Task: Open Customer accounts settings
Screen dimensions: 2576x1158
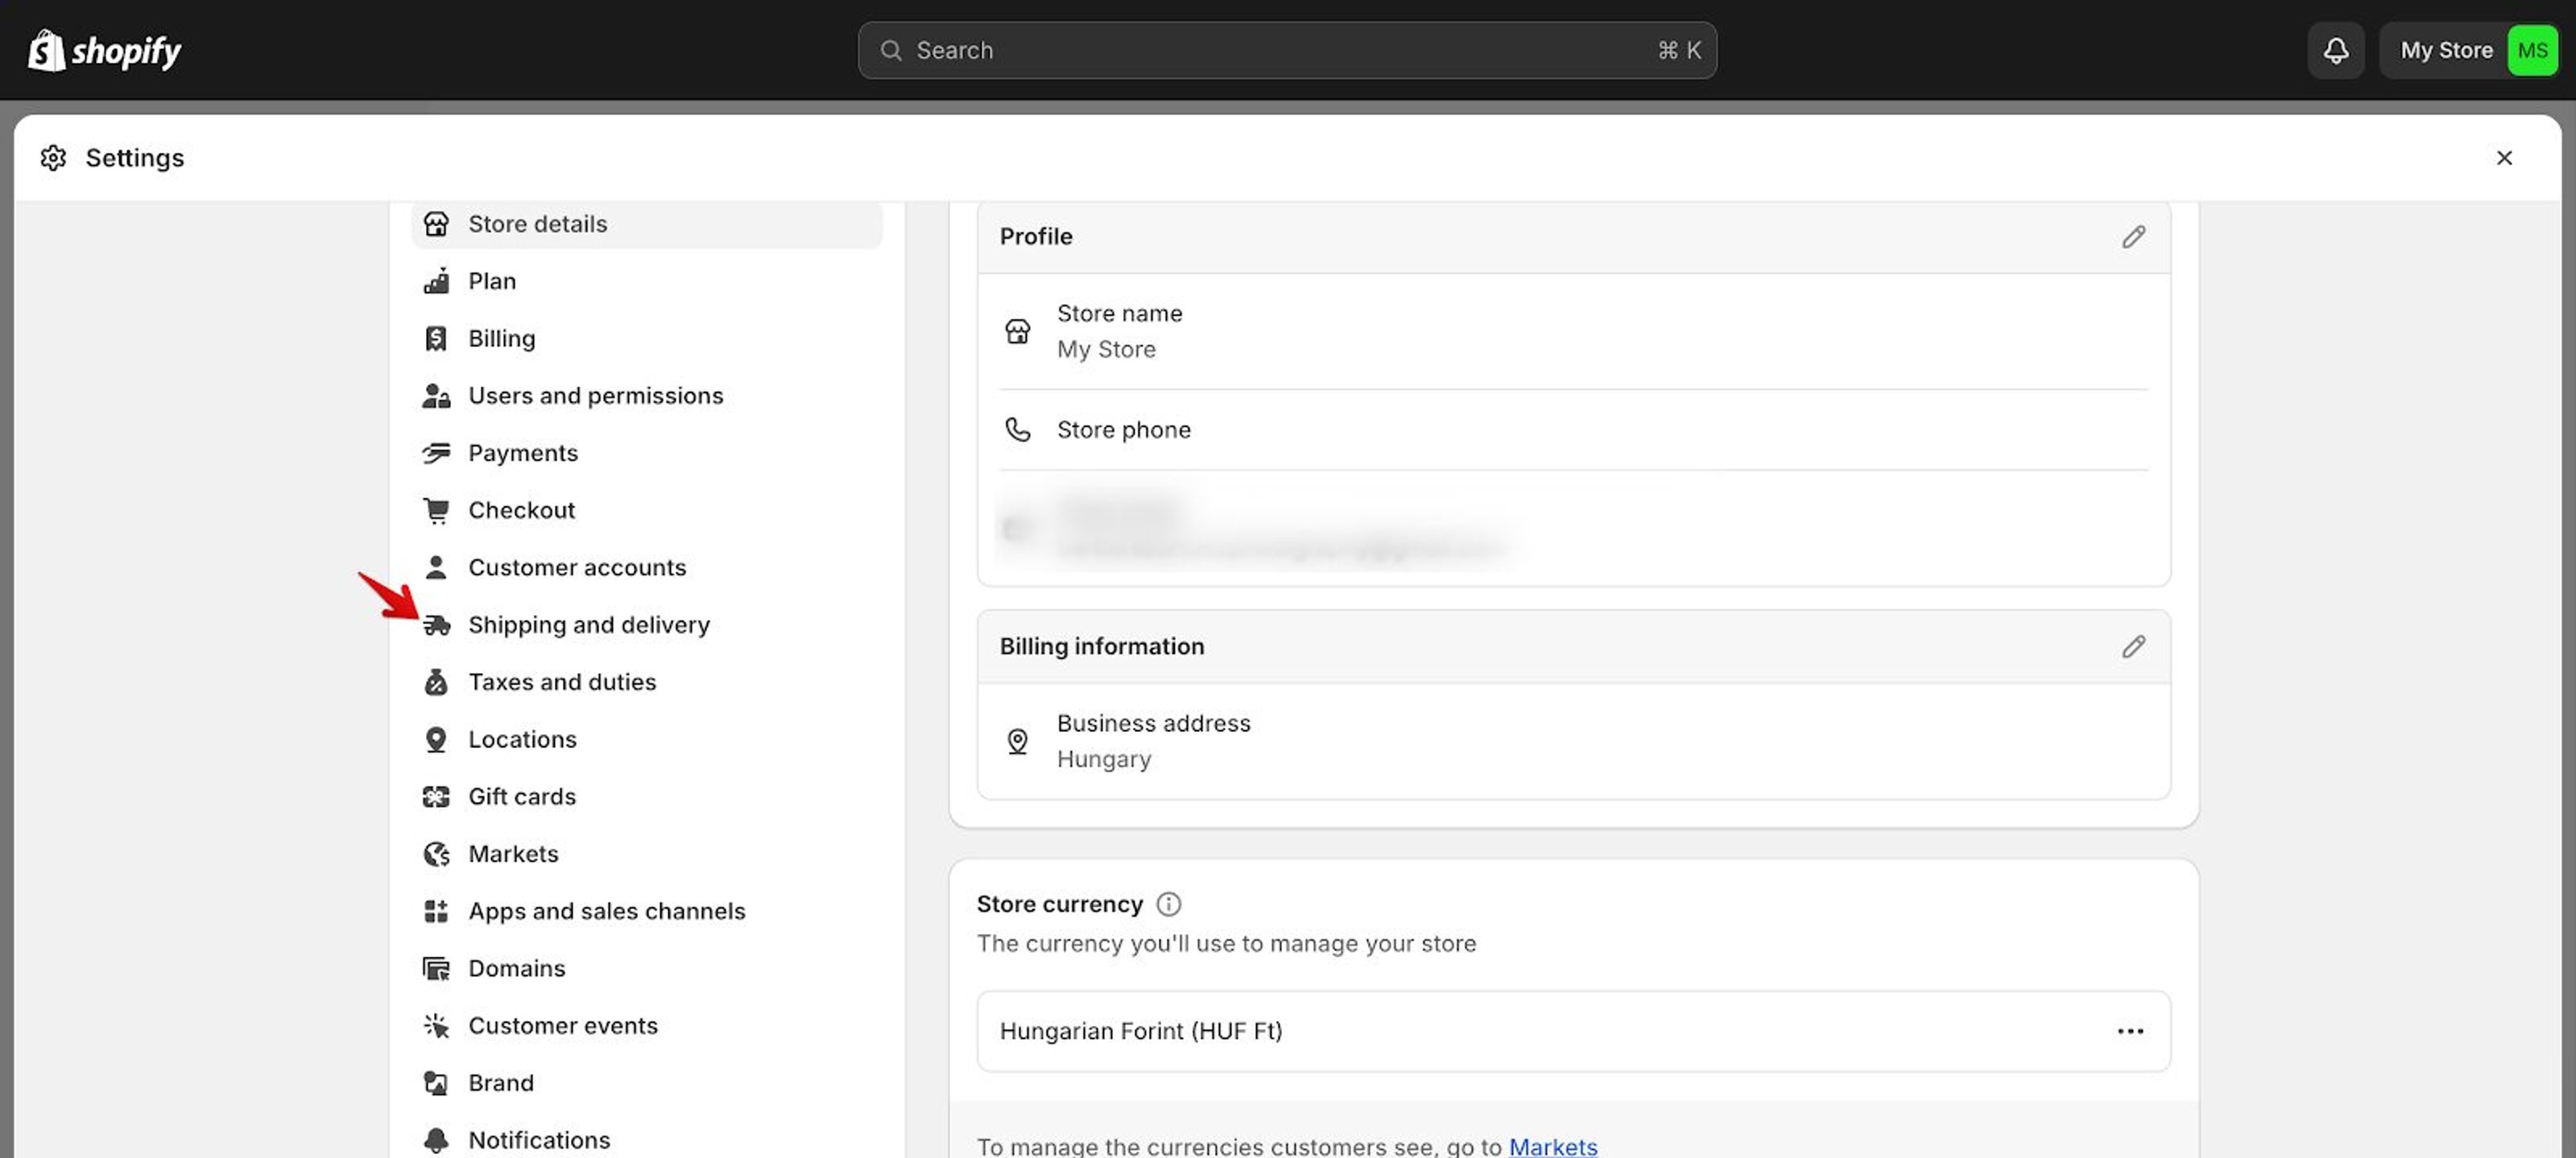Action: click(647, 568)
